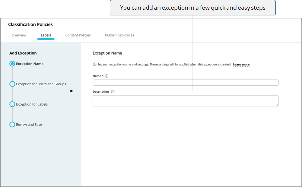Select the Exception for Labels step circle
Screen dimensions: 302x187
coord(12,104)
